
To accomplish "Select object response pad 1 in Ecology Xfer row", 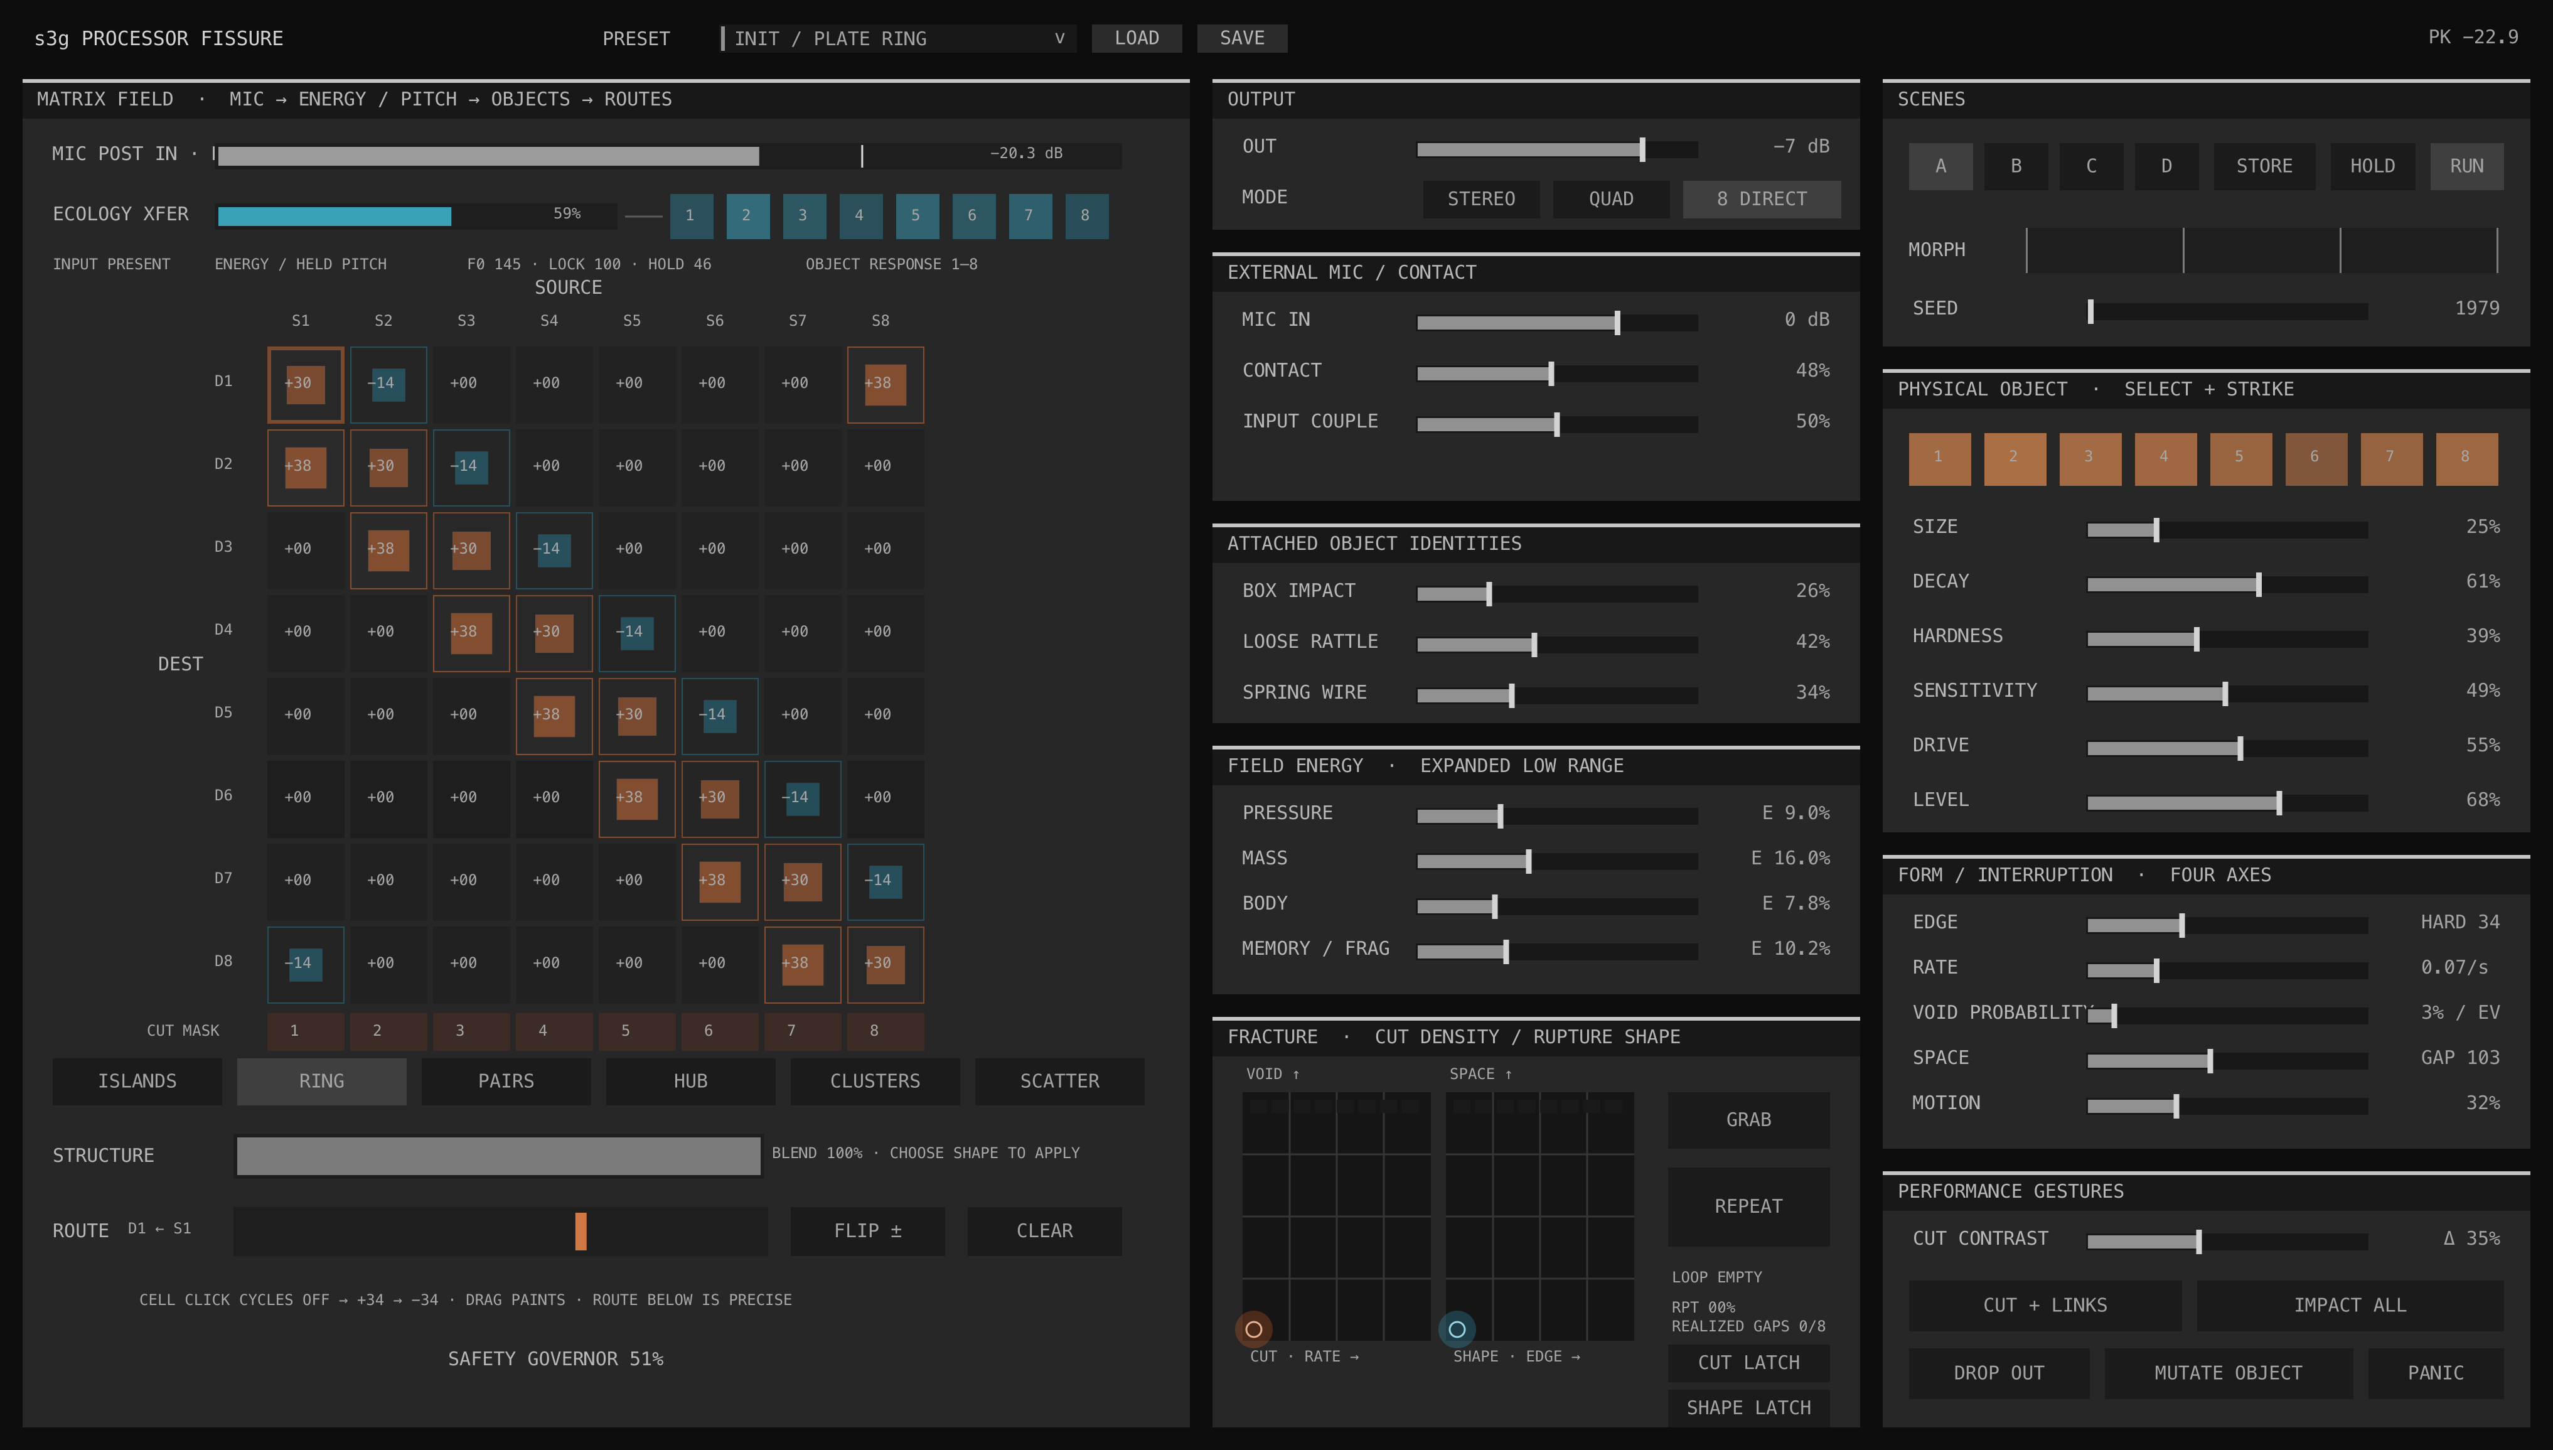I will [x=691, y=215].
